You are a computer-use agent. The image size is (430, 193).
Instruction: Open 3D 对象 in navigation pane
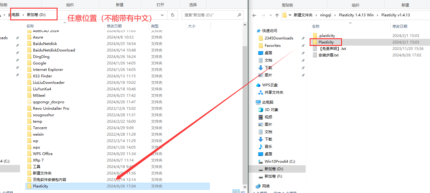[x=271, y=110]
